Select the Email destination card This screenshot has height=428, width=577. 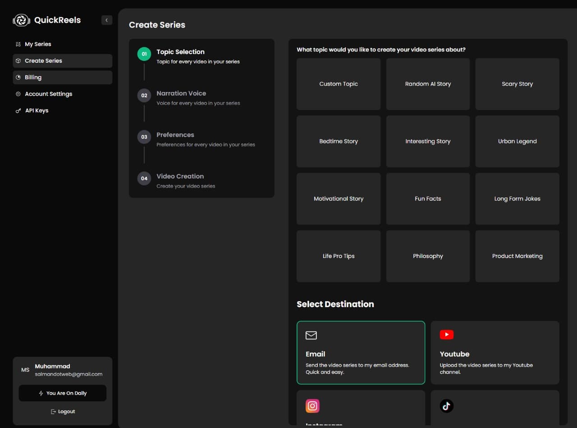click(x=361, y=353)
